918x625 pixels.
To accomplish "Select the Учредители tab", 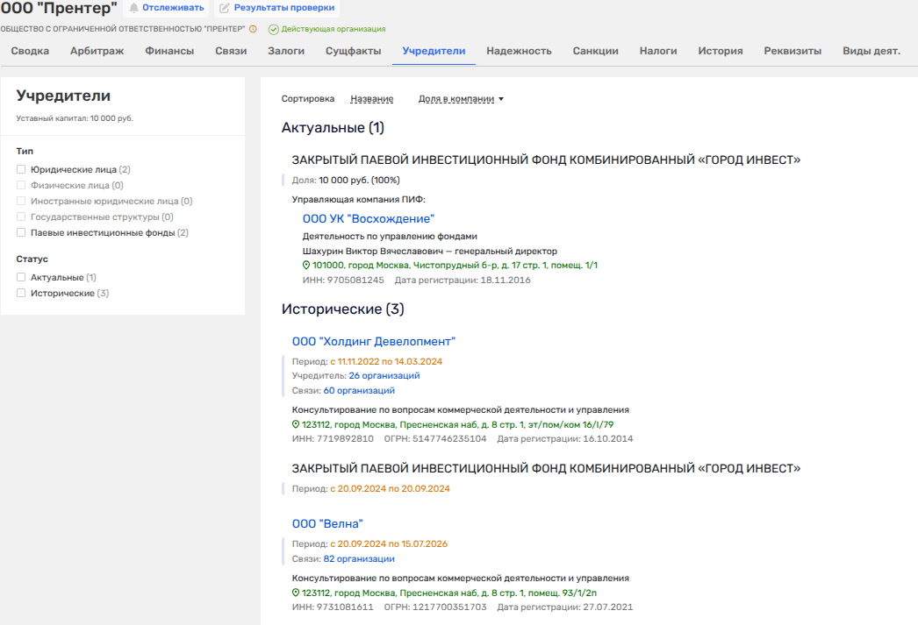I will (x=434, y=51).
